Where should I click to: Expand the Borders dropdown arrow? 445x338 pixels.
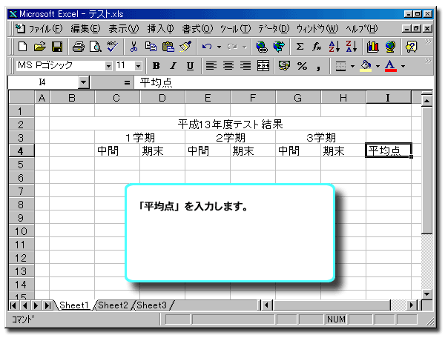[x=352, y=66]
